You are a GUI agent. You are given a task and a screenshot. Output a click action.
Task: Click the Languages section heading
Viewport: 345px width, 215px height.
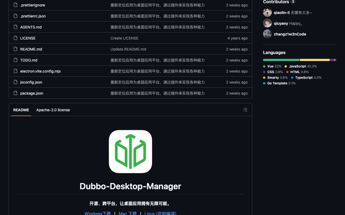click(274, 52)
